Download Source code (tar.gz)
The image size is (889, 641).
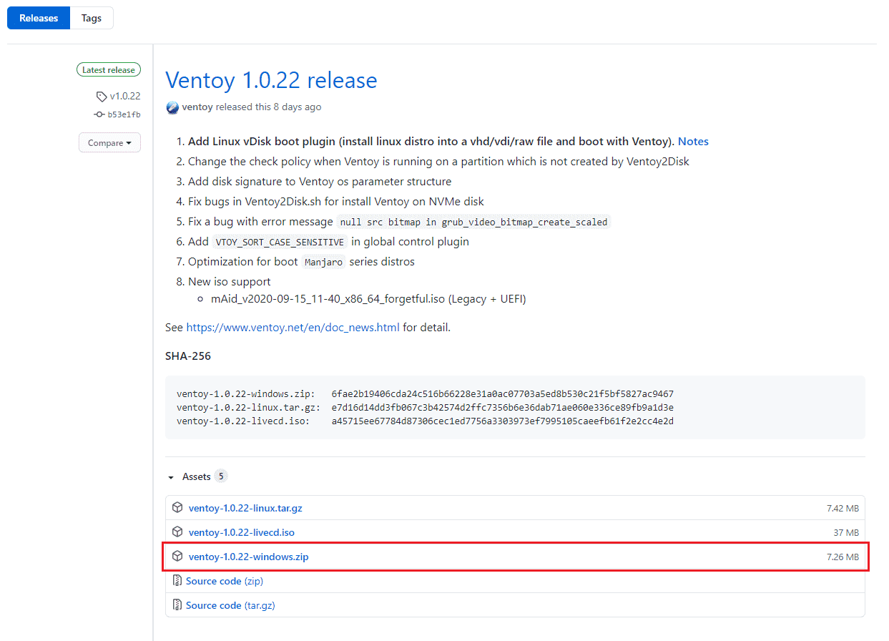click(x=230, y=605)
